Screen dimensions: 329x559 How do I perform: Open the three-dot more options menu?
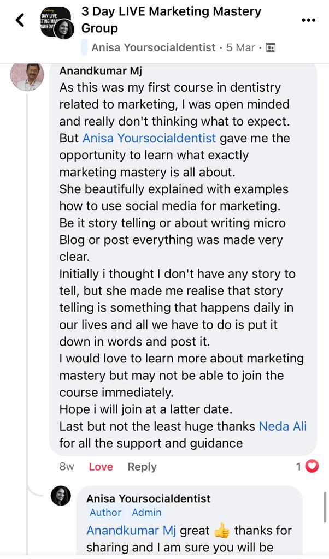[x=308, y=21]
